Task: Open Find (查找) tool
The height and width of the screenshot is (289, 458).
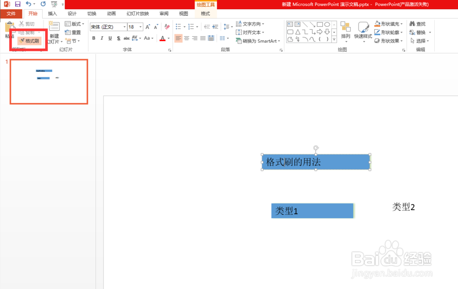Action: point(417,24)
